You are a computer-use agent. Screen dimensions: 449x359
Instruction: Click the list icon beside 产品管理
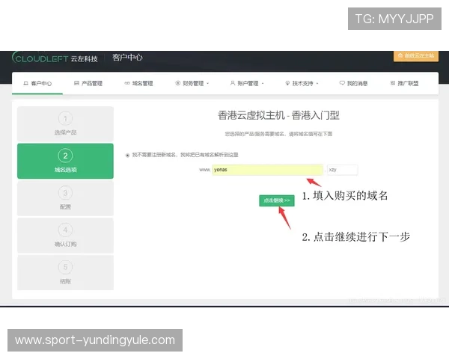coord(76,83)
